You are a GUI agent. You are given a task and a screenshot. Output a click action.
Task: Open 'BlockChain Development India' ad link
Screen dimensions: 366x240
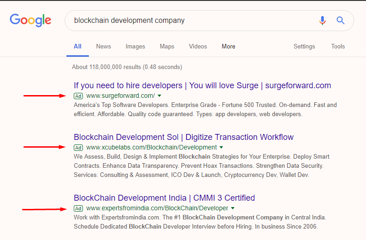point(164,198)
